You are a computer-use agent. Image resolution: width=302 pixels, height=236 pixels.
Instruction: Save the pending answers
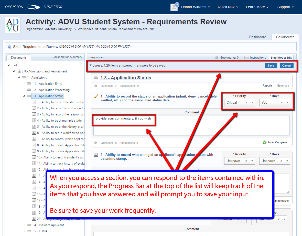pos(271,66)
